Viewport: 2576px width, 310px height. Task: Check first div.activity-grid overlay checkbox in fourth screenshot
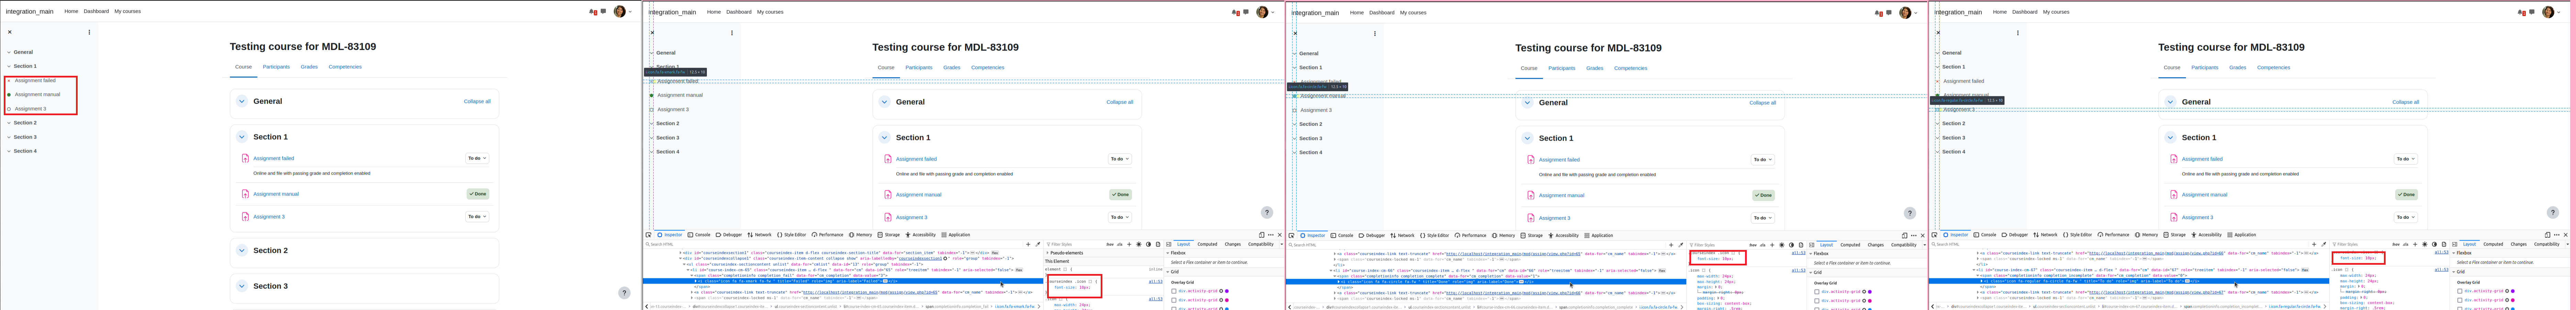2460,291
